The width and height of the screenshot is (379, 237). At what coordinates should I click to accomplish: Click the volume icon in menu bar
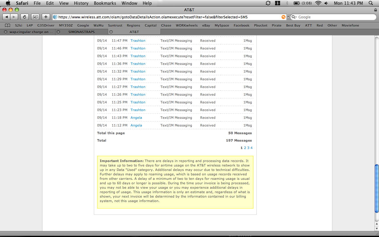tap(326, 3)
